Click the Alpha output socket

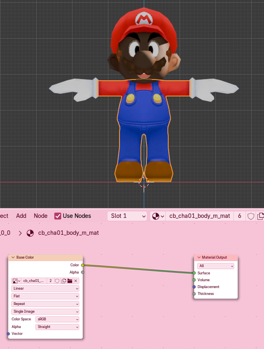(82, 272)
